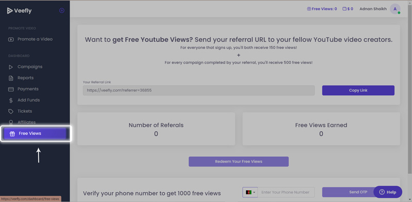This screenshot has width=412, height=202.
Task: Click the Reports document icon
Action: (x=11, y=78)
